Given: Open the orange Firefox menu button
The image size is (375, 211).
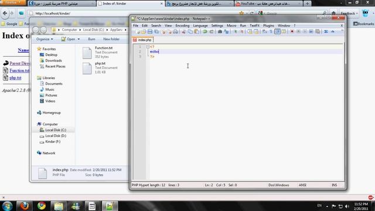Looking at the screenshot, I should click(x=13, y=2).
